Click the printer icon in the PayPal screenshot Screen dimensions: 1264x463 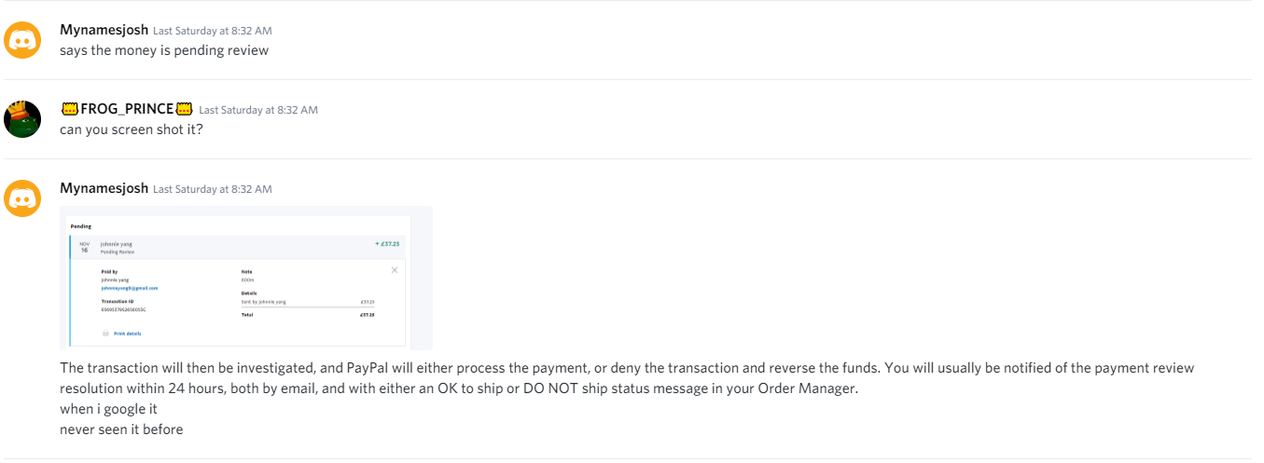[104, 334]
